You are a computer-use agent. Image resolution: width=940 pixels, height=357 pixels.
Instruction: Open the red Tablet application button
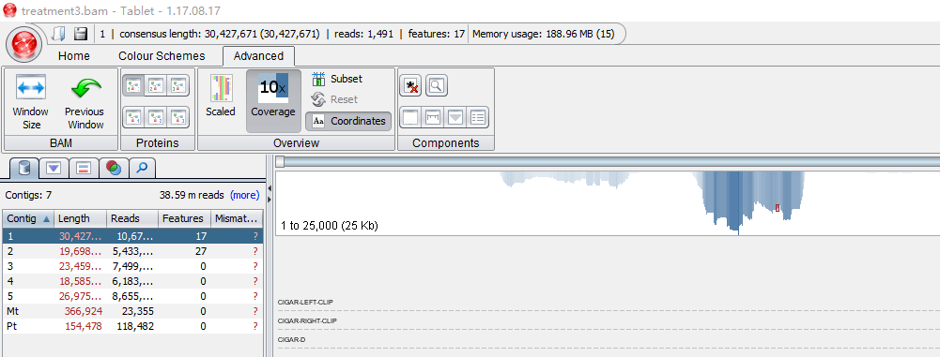24,44
